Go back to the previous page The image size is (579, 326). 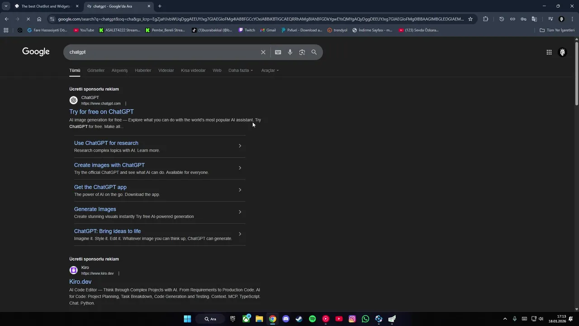(6, 19)
